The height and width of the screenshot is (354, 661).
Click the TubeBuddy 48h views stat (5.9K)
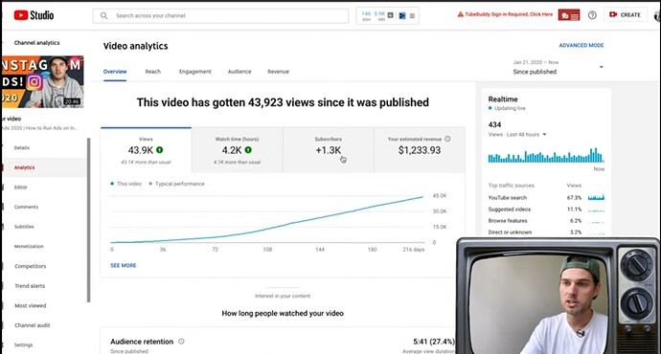(x=379, y=16)
